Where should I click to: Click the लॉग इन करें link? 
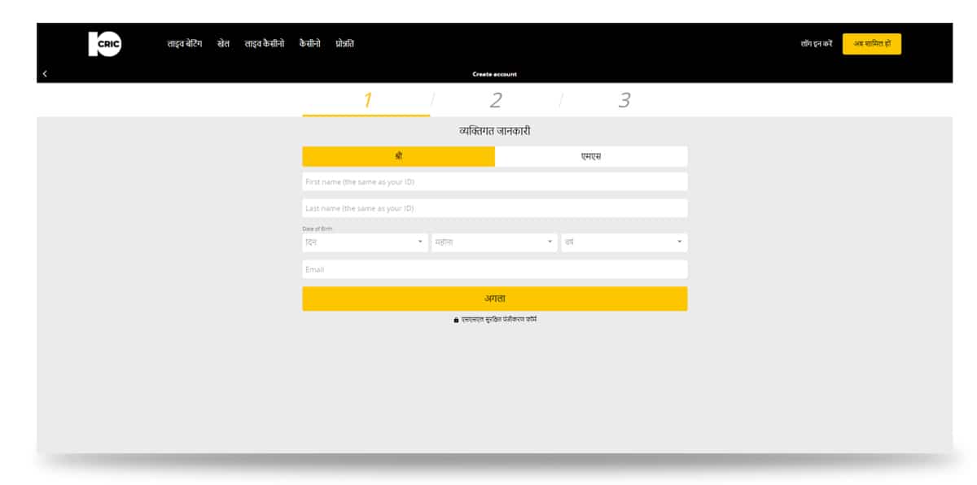[817, 44]
